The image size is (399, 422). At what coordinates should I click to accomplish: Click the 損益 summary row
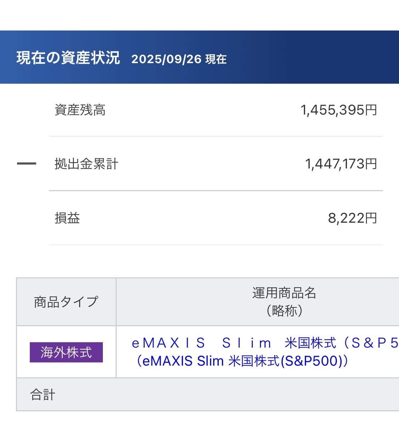point(216,218)
